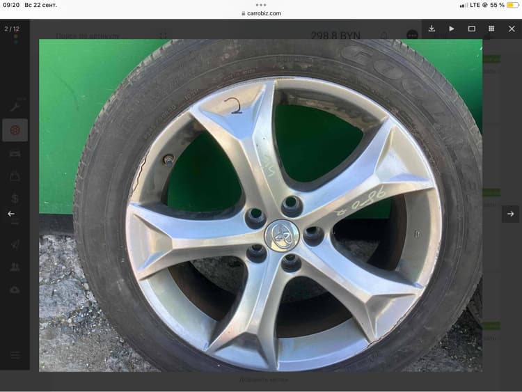Go to the next photo
Image resolution: width=522 pixels, height=392 pixels.
[x=510, y=214]
